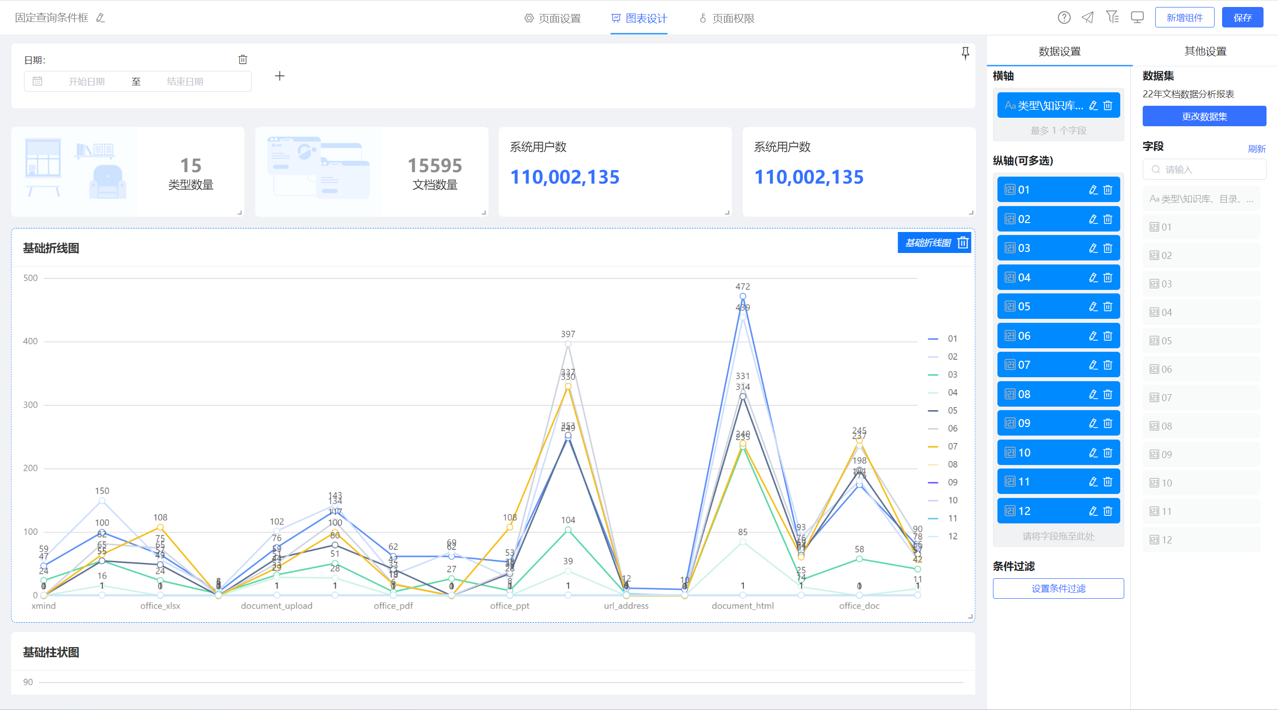The height and width of the screenshot is (710, 1278).
Task: Click the 397 data point on chart
Action: click(x=568, y=344)
